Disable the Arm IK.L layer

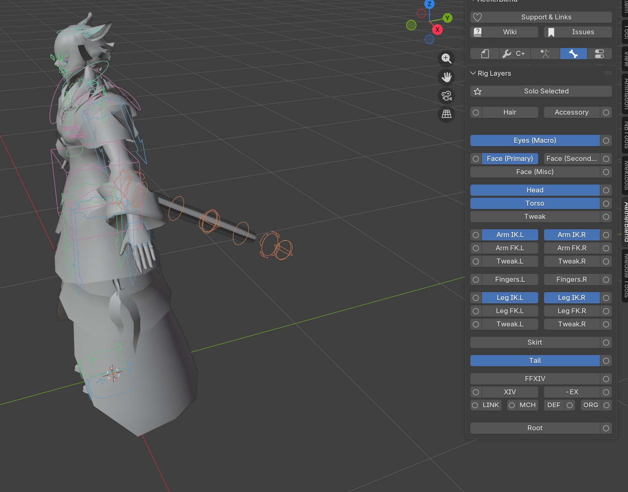pos(510,235)
